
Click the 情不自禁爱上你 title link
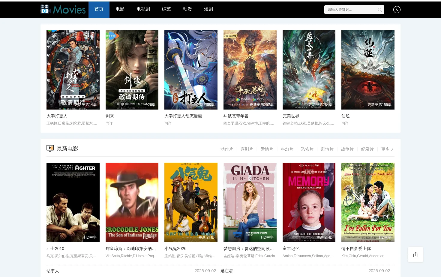[356, 248]
